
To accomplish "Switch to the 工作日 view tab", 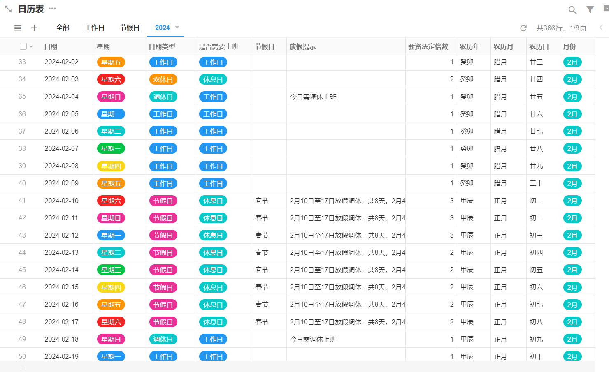I will click(95, 28).
